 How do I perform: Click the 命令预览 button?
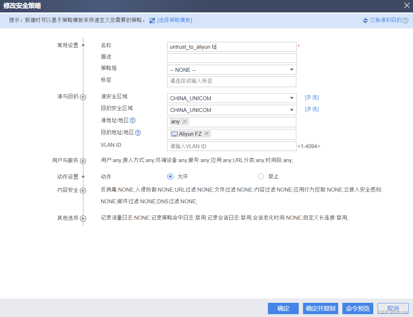click(x=358, y=308)
